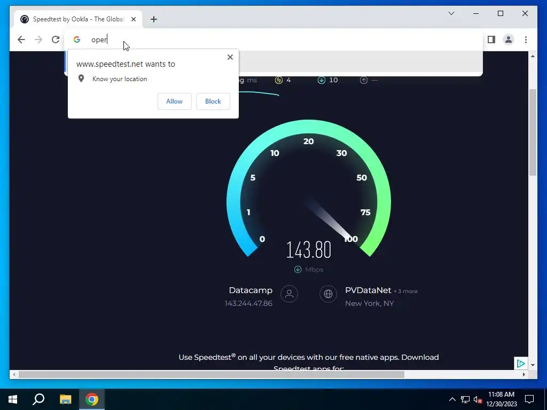Click the PVDataNet server name
547x410 pixels.
click(368, 290)
